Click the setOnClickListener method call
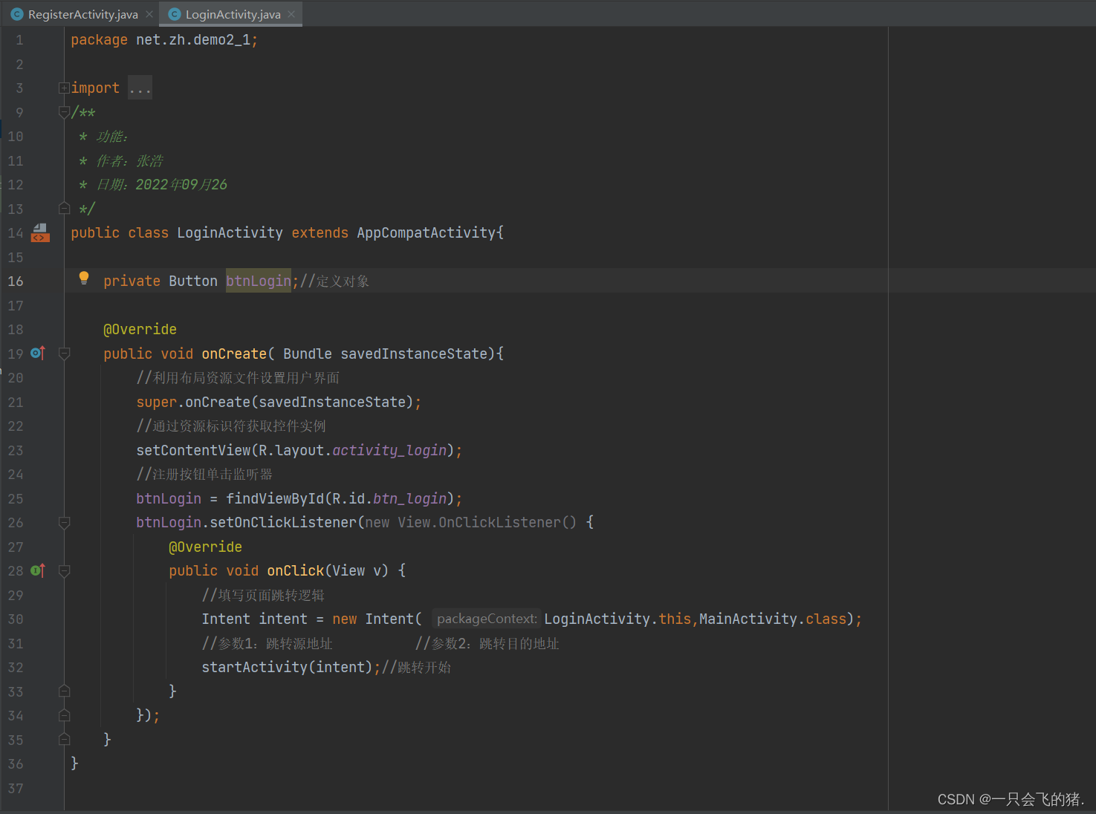Image resolution: width=1096 pixels, height=814 pixels. coord(283,523)
